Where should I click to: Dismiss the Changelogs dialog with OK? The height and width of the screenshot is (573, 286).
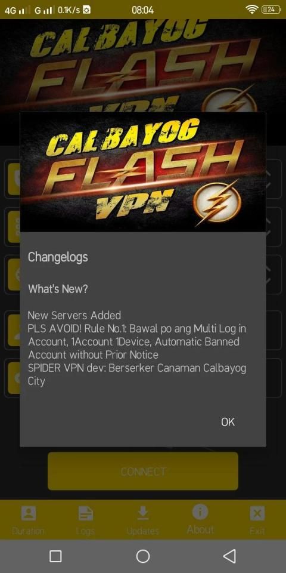click(x=228, y=422)
